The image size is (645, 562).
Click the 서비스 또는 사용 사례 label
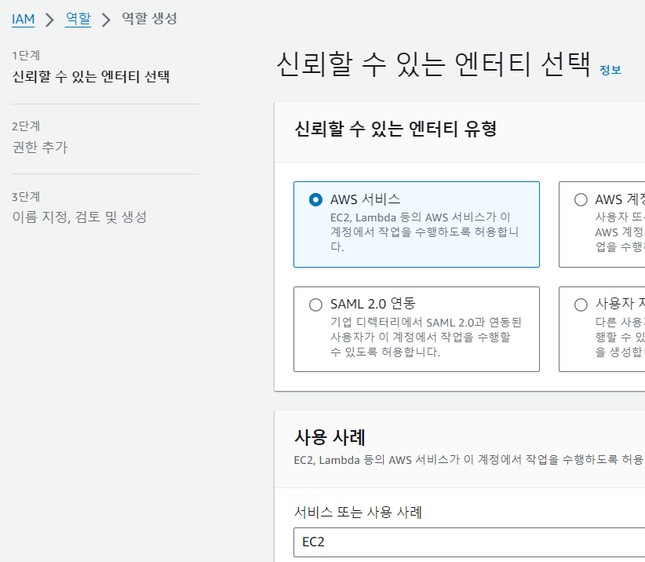pyautogui.click(x=358, y=513)
